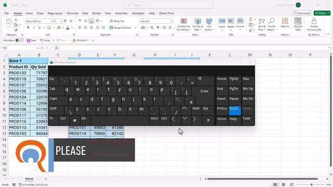The width and height of the screenshot is (333, 187).
Task: Open Sort & Filter
Action: tap(262, 24)
